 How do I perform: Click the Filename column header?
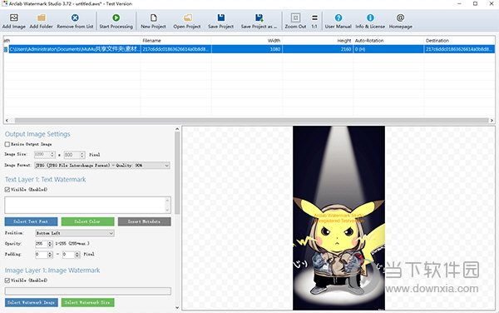click(x=176, y=41)
